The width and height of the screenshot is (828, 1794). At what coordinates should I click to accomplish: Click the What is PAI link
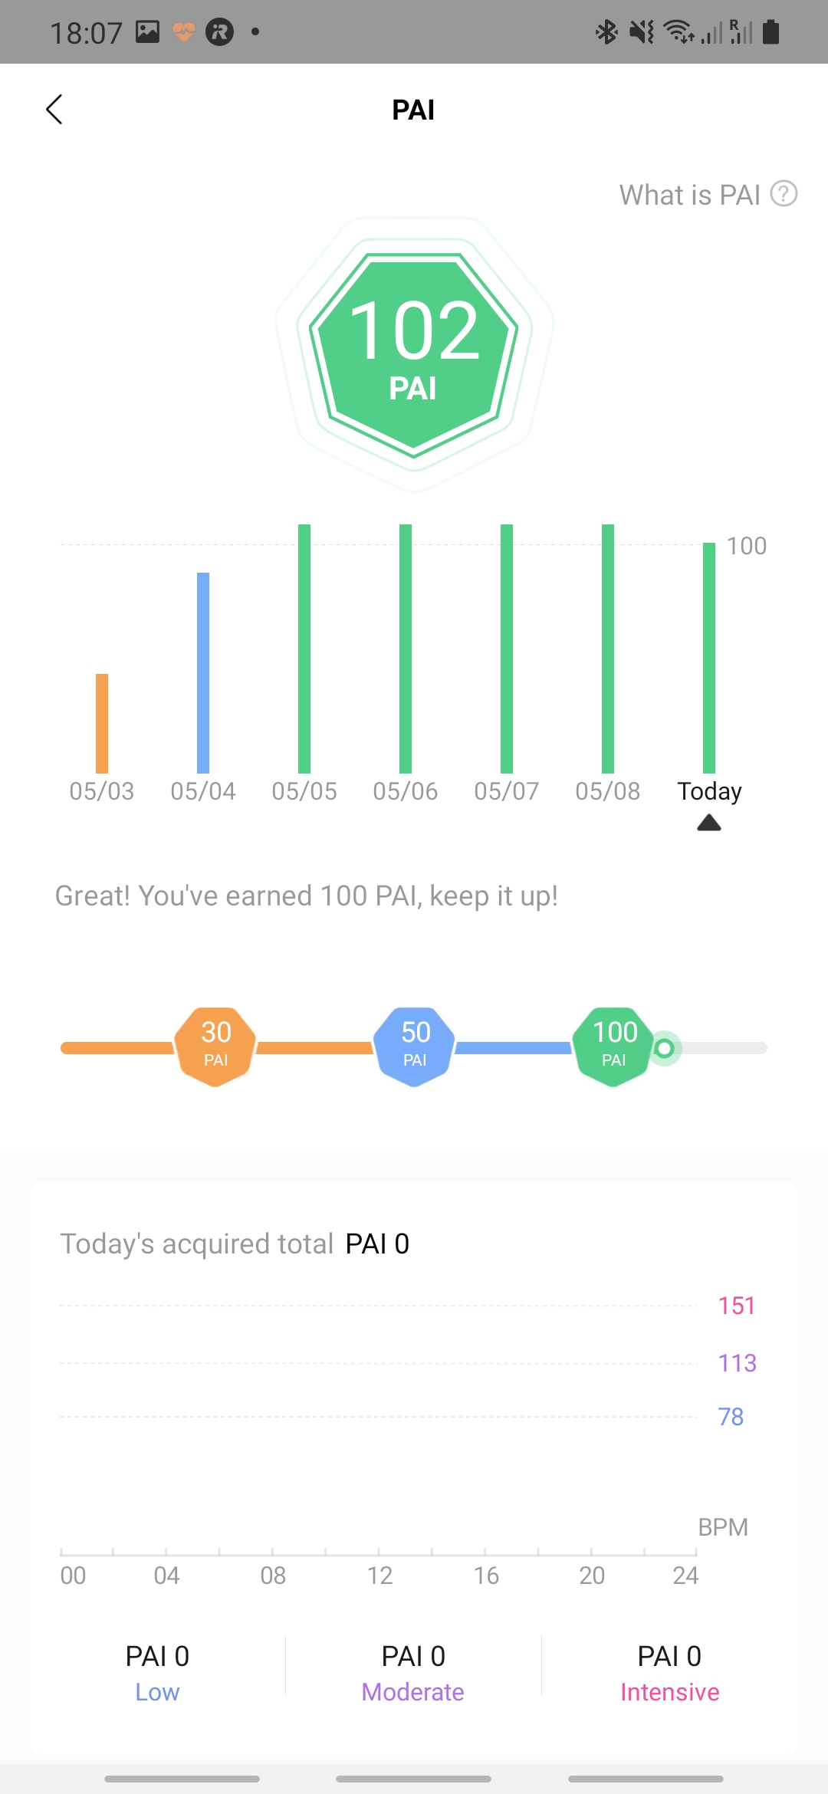pos(689,195)
